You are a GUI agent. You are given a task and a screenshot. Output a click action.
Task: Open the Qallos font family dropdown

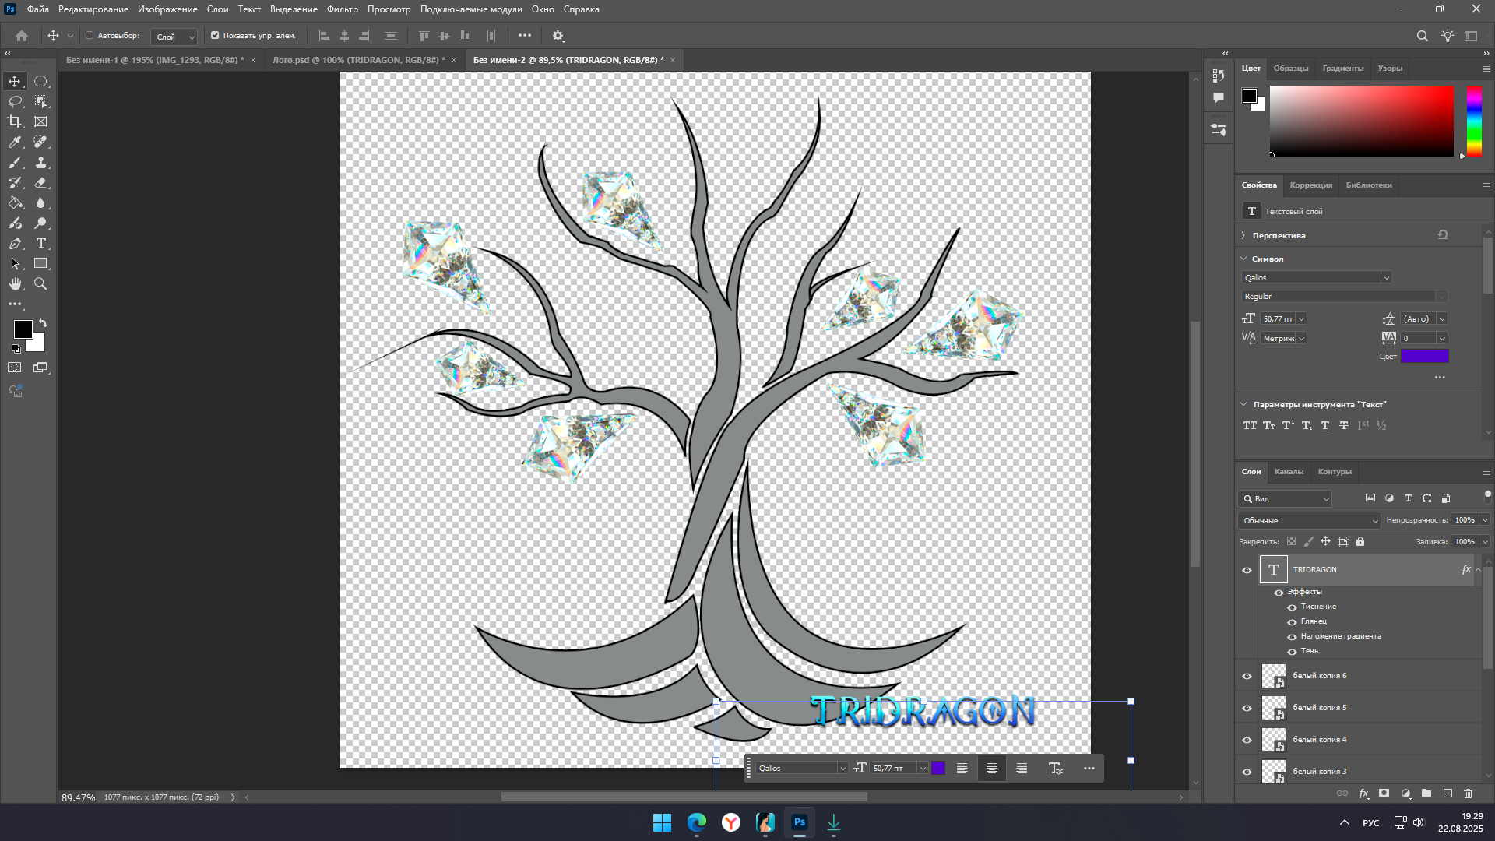coord(1386,278)
